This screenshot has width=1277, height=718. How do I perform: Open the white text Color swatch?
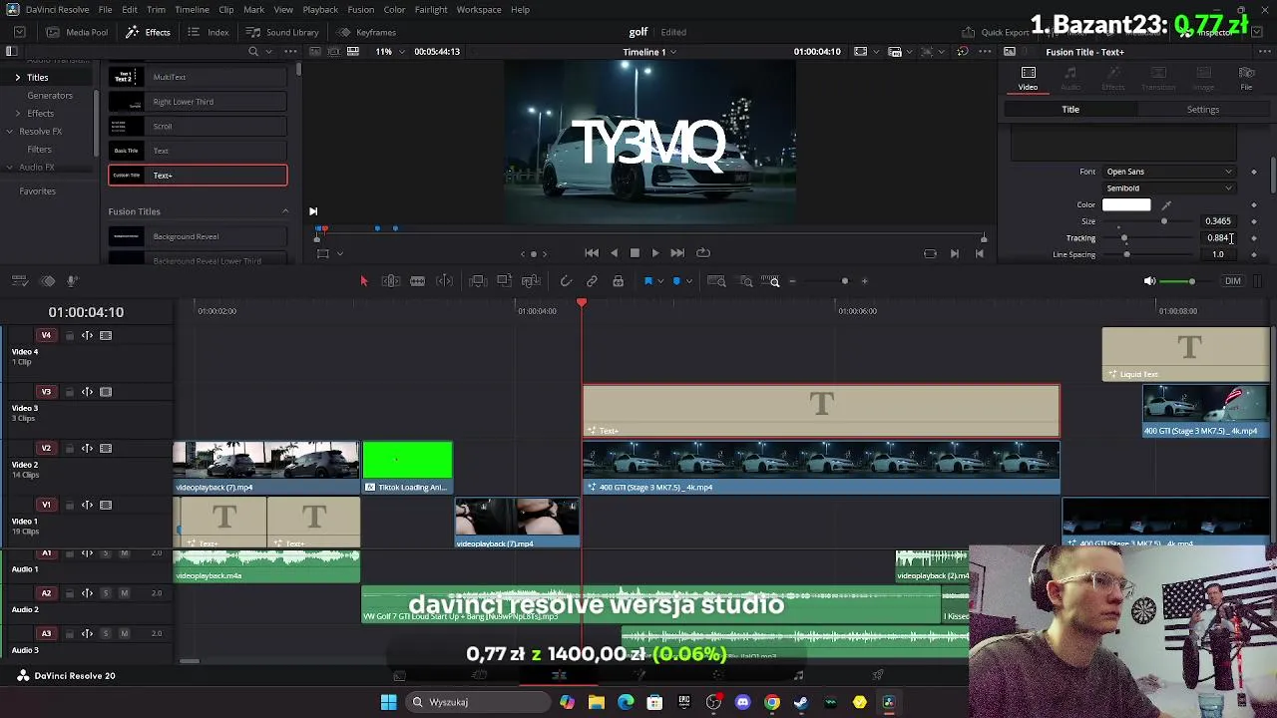pyautogui.click(x=1126, y=205)
